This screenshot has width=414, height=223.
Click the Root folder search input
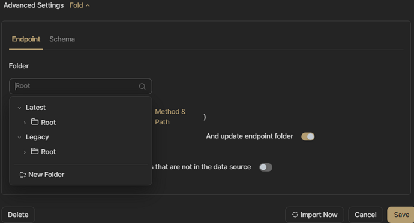[80, 86]
